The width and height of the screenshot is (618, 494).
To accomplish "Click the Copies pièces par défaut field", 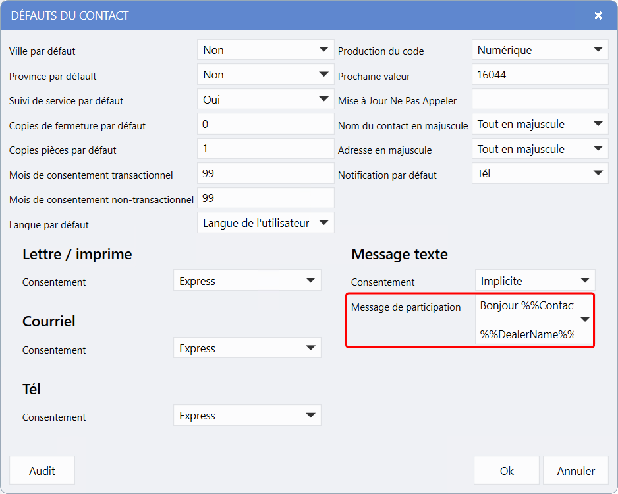I will coord(266,149).
